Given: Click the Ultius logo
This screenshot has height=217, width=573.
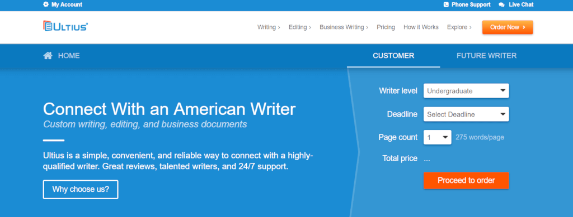Looking at the screenshot, I should point(65,26).
